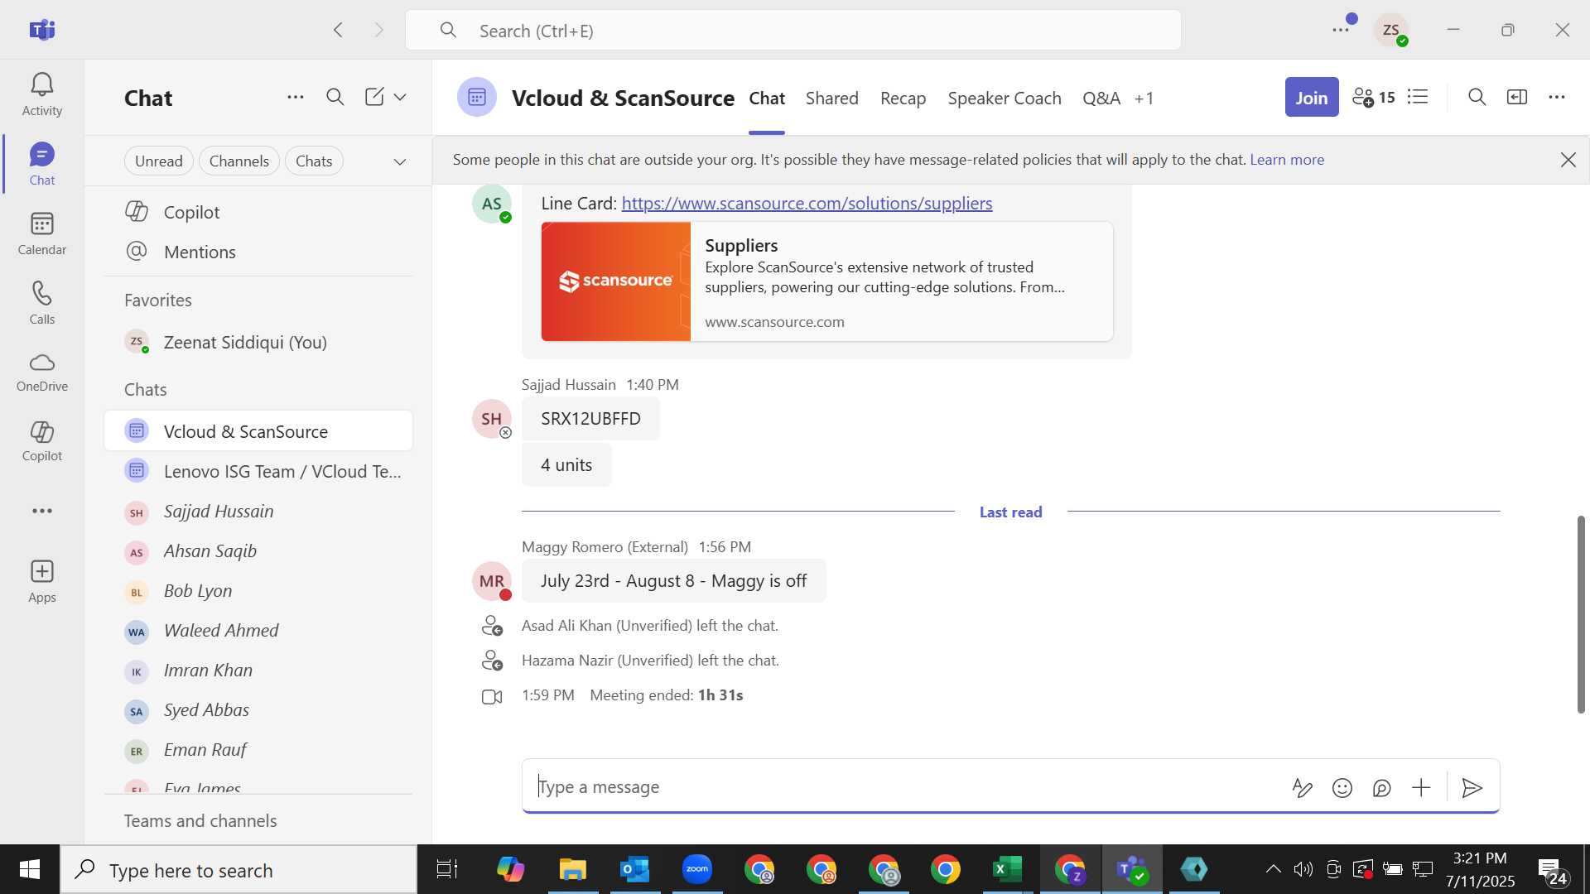Screen dimensions: 1590x894
Task: Open Excel from the Windows taskbar
Action: pyautogui.click(x=1007, y=870)
